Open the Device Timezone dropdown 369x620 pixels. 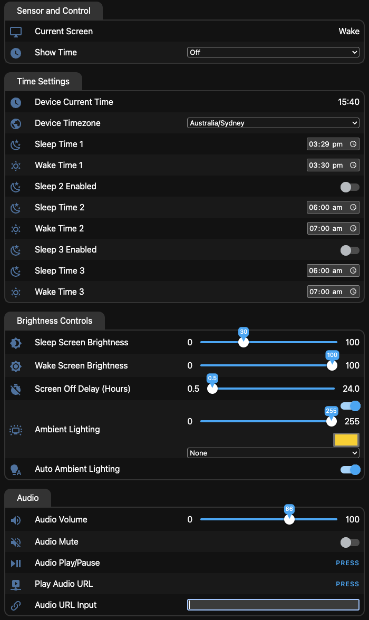pos(273,123)
